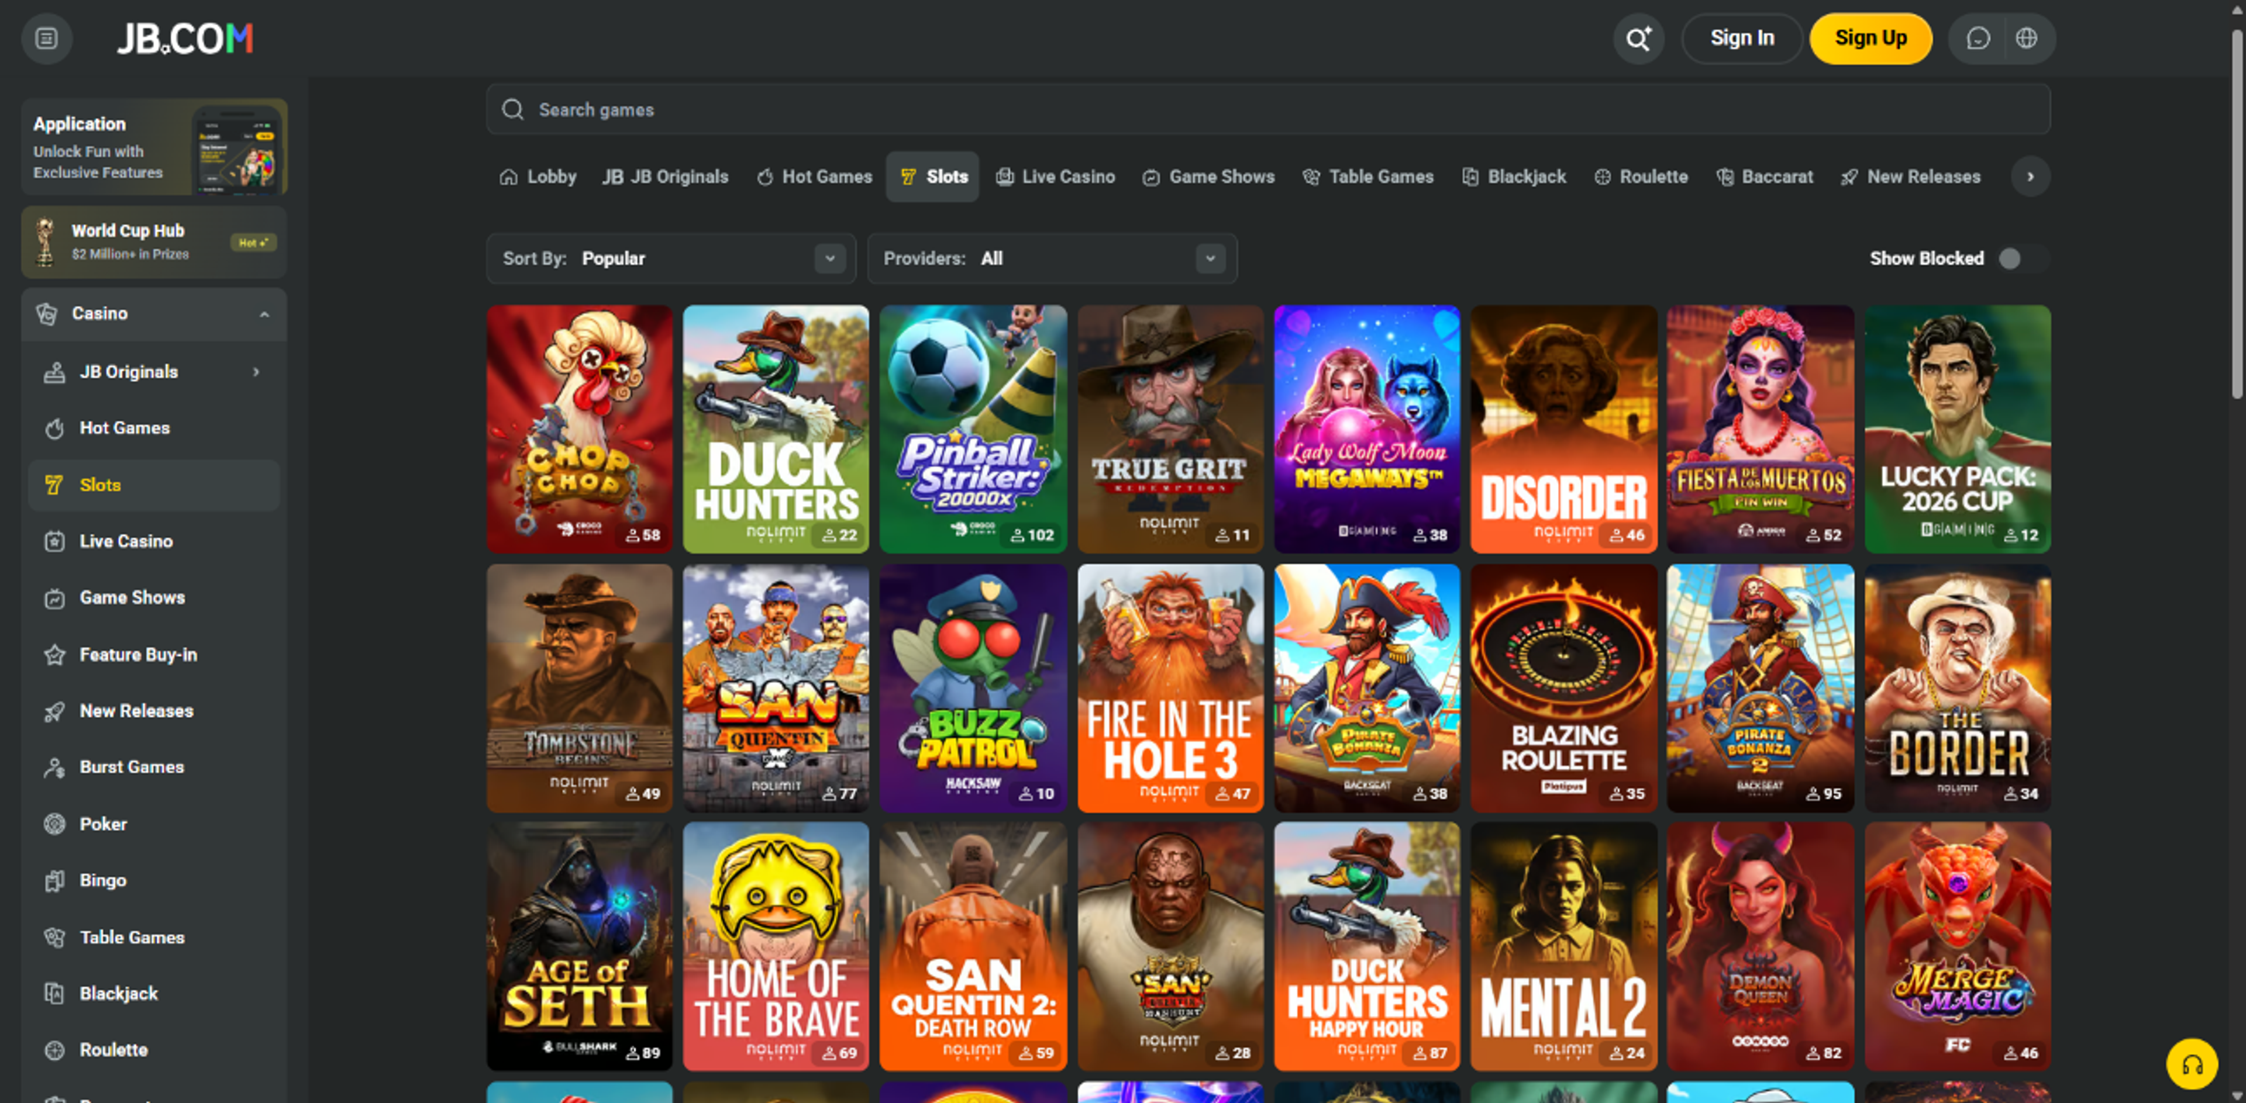Open the headset support button
Viewport: 2246px width, 1103px height.
click(x=2191, y=1064)
